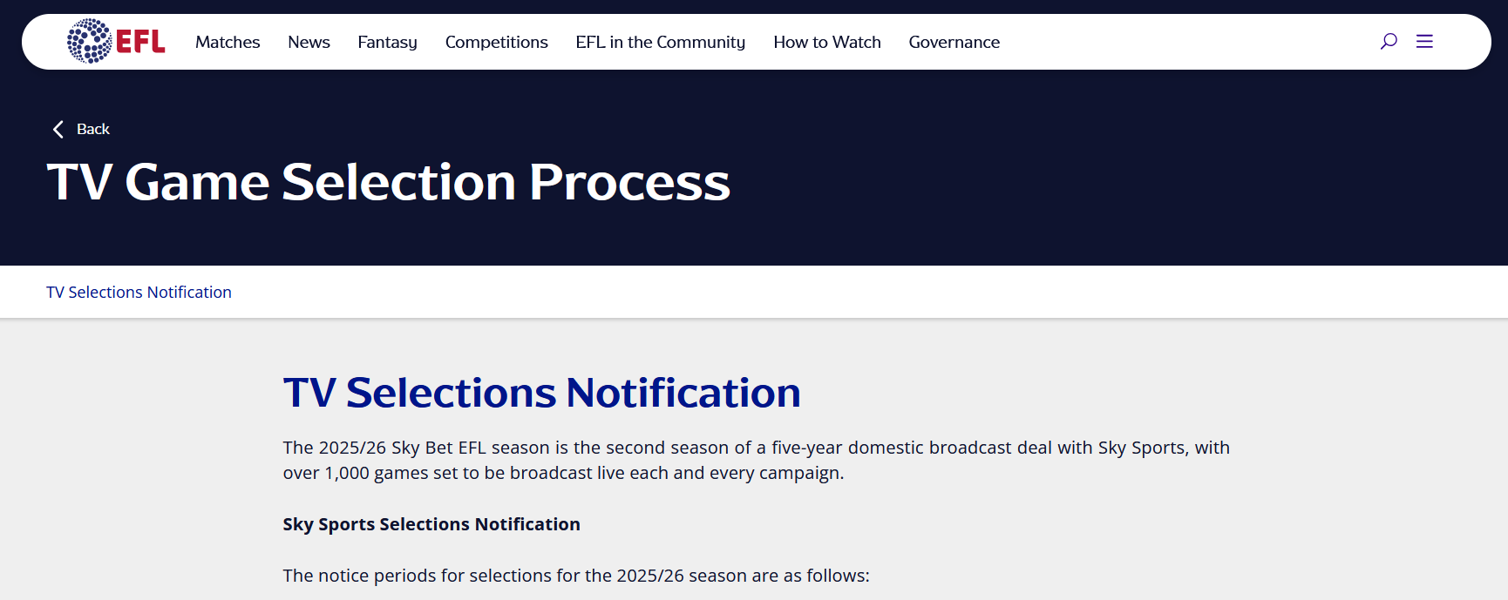
Task: Go to the News section
Action: pos(309,42)
